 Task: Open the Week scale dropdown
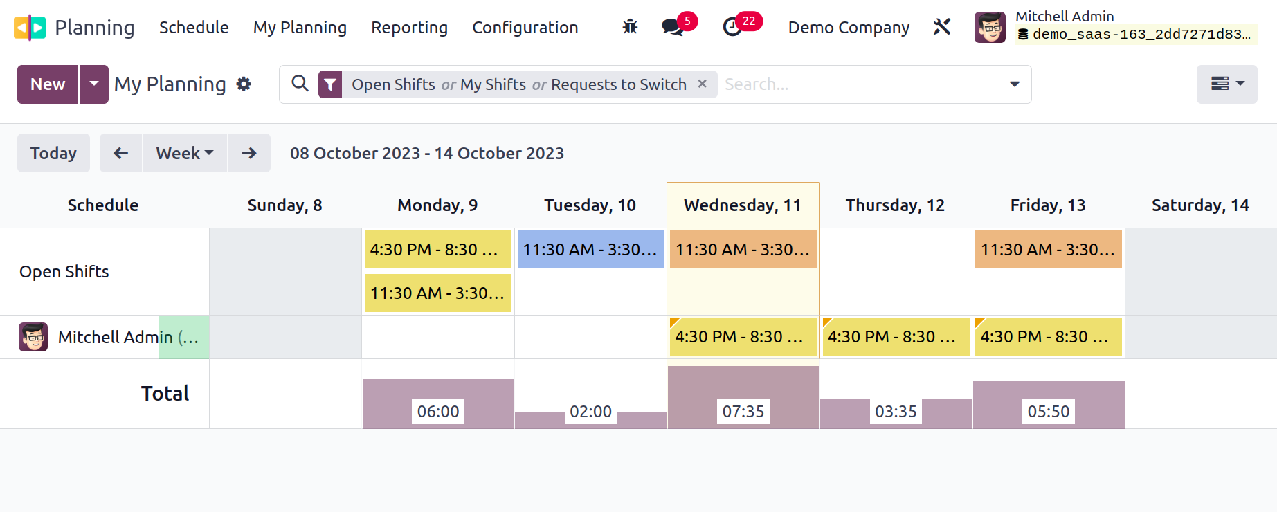point(185,153)
